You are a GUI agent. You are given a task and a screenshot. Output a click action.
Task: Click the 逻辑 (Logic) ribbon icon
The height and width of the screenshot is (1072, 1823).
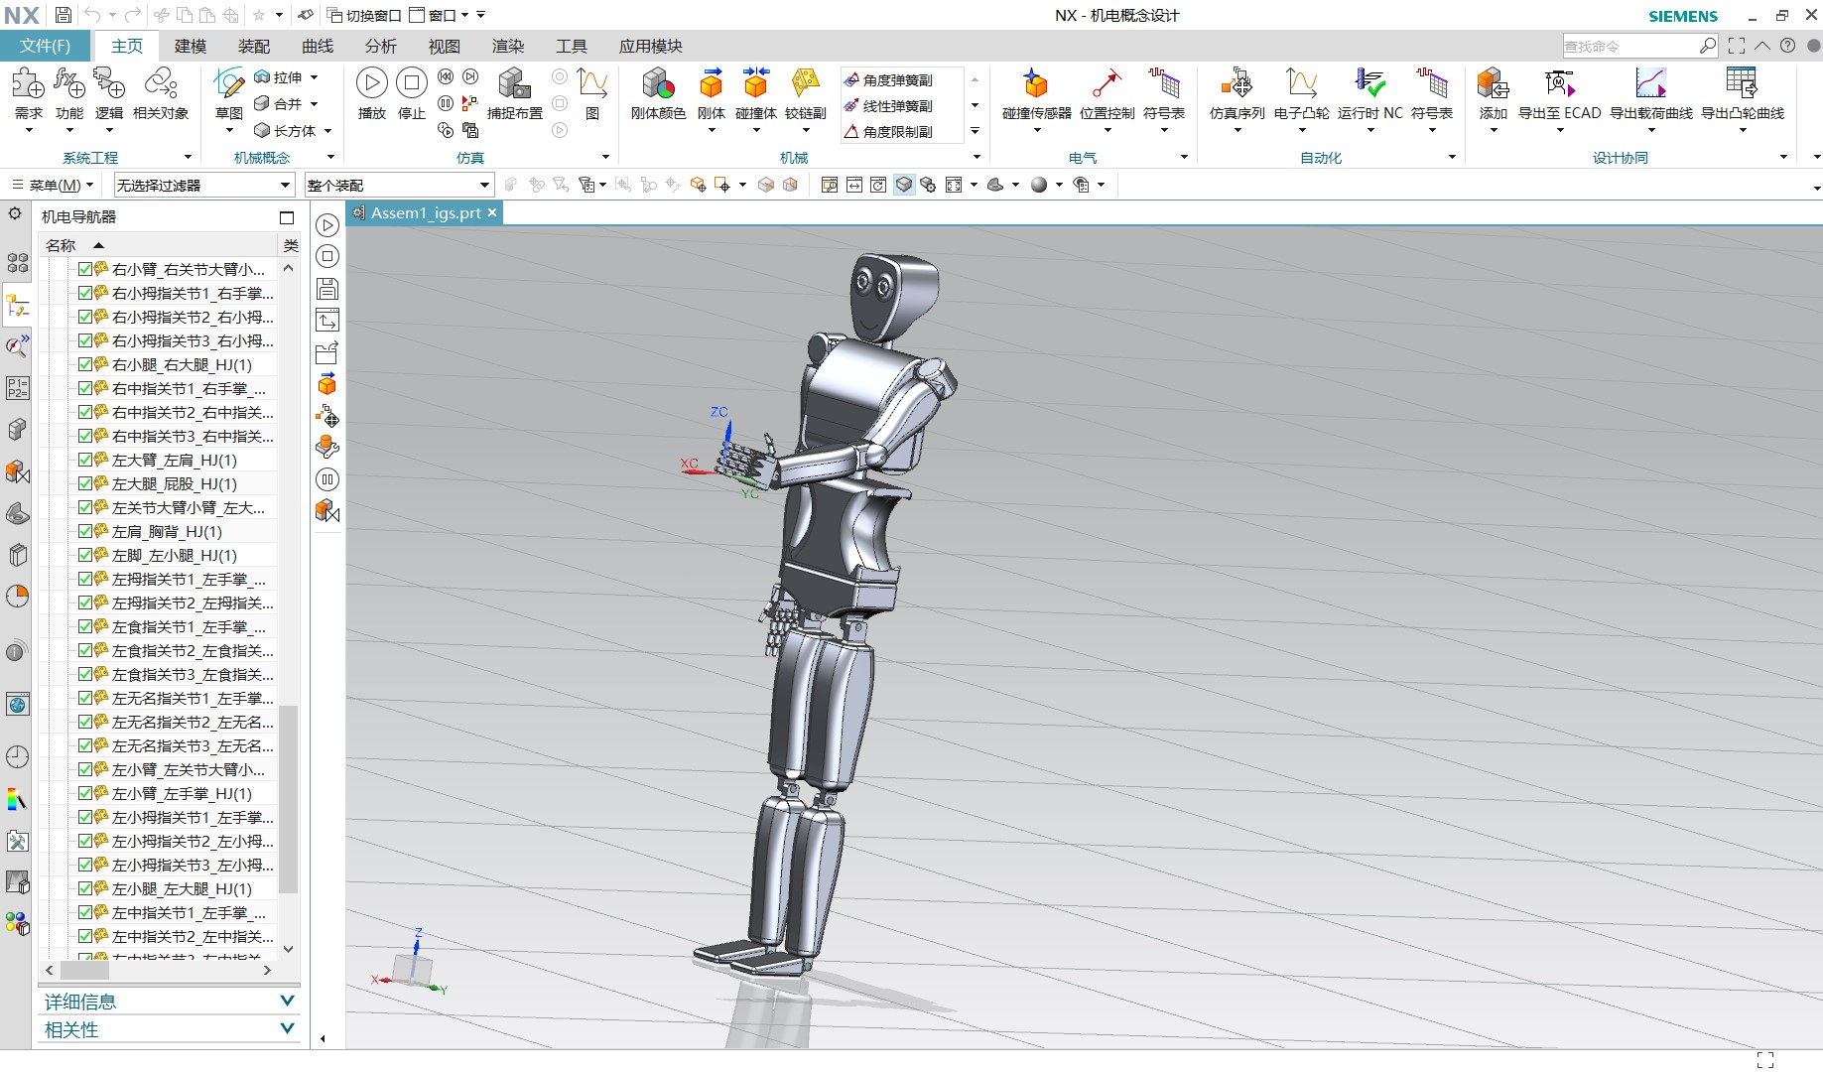click(109, 83)
